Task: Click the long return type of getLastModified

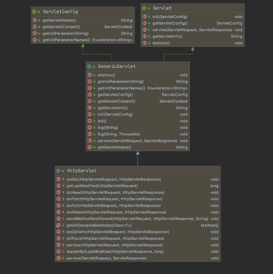Action: click(x=214, y=186)
